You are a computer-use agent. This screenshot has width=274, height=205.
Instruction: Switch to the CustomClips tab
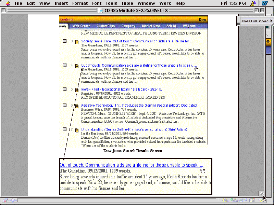(x=106, y=26)
